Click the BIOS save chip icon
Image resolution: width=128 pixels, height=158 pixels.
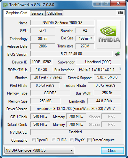pyautogui.click(x=117, y=54)
